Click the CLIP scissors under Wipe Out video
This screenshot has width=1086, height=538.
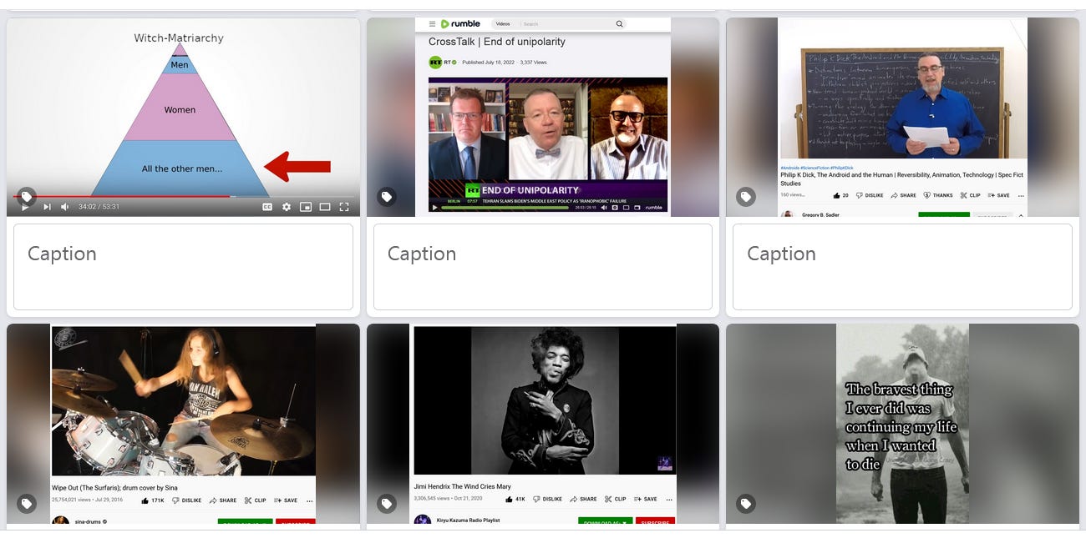pyautogui.click(x=247, y=500)
